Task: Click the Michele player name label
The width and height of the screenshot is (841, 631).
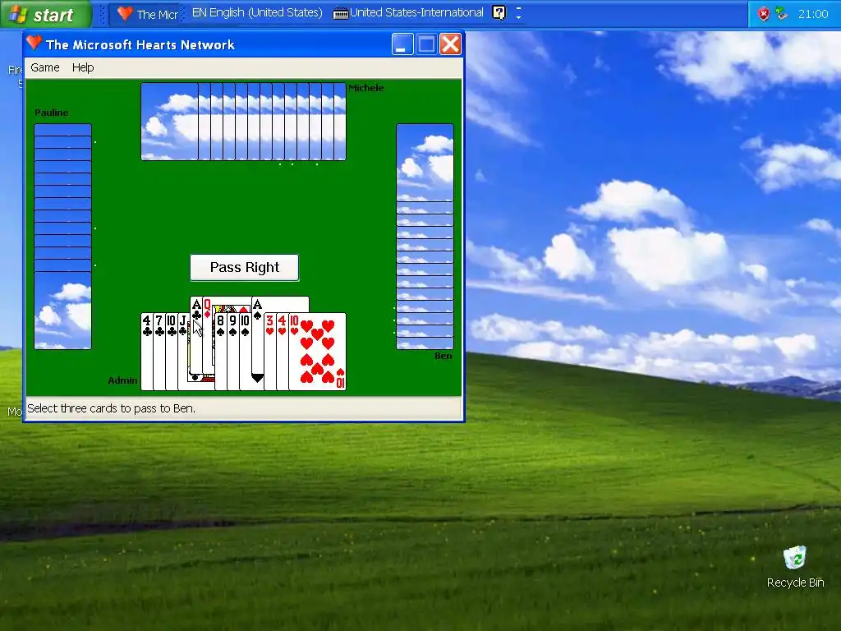Action: pyautogui.click(x=366, y=88)
